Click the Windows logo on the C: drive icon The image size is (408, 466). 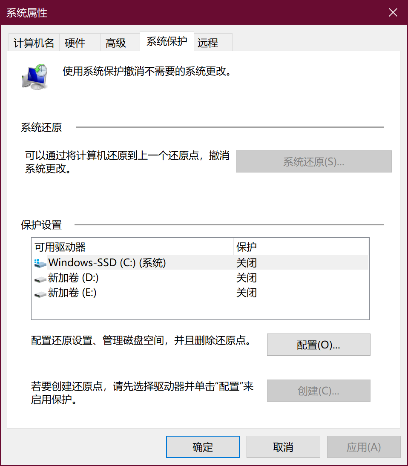pos(37,260)
